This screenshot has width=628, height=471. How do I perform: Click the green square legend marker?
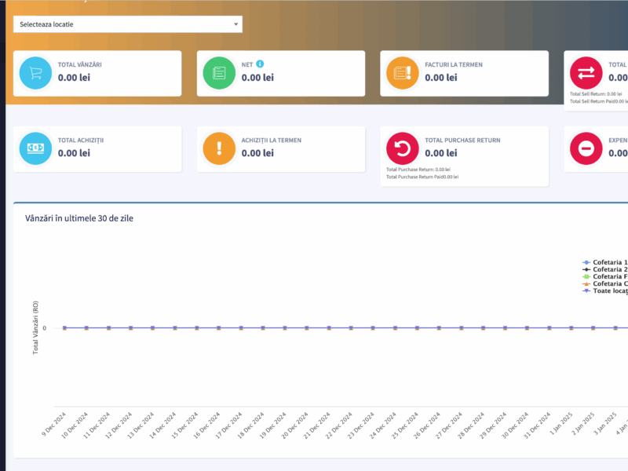coord(586,276)
